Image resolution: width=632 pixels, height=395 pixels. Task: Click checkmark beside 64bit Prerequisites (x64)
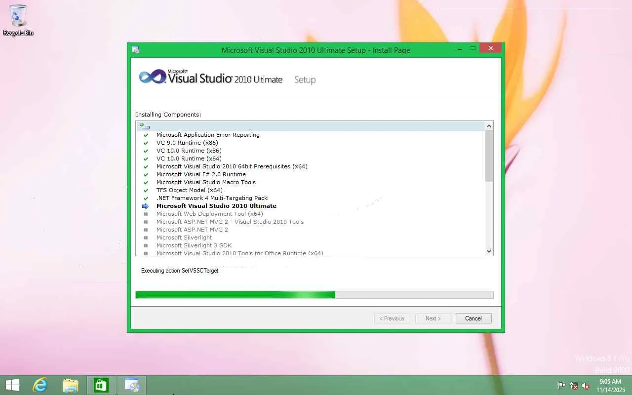(146, 166)
